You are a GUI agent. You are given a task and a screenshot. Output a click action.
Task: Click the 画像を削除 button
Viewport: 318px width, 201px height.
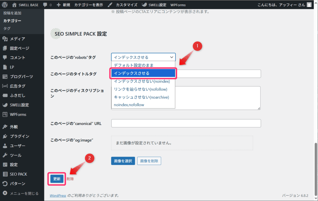(149, 161)
